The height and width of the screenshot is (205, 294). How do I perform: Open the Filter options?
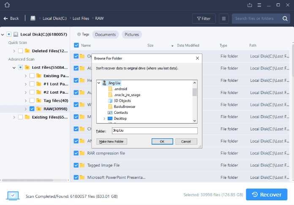pos(204,19)
